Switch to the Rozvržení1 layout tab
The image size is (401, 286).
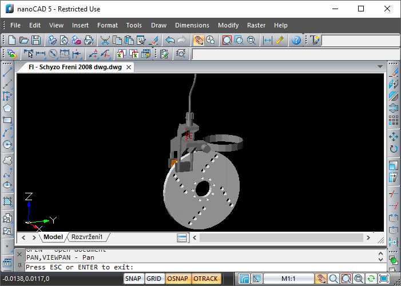pos(87,237)
